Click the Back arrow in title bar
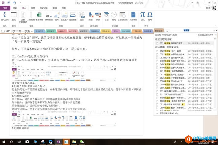This screenshot has height=145, width=218. [x=9, y=3]
